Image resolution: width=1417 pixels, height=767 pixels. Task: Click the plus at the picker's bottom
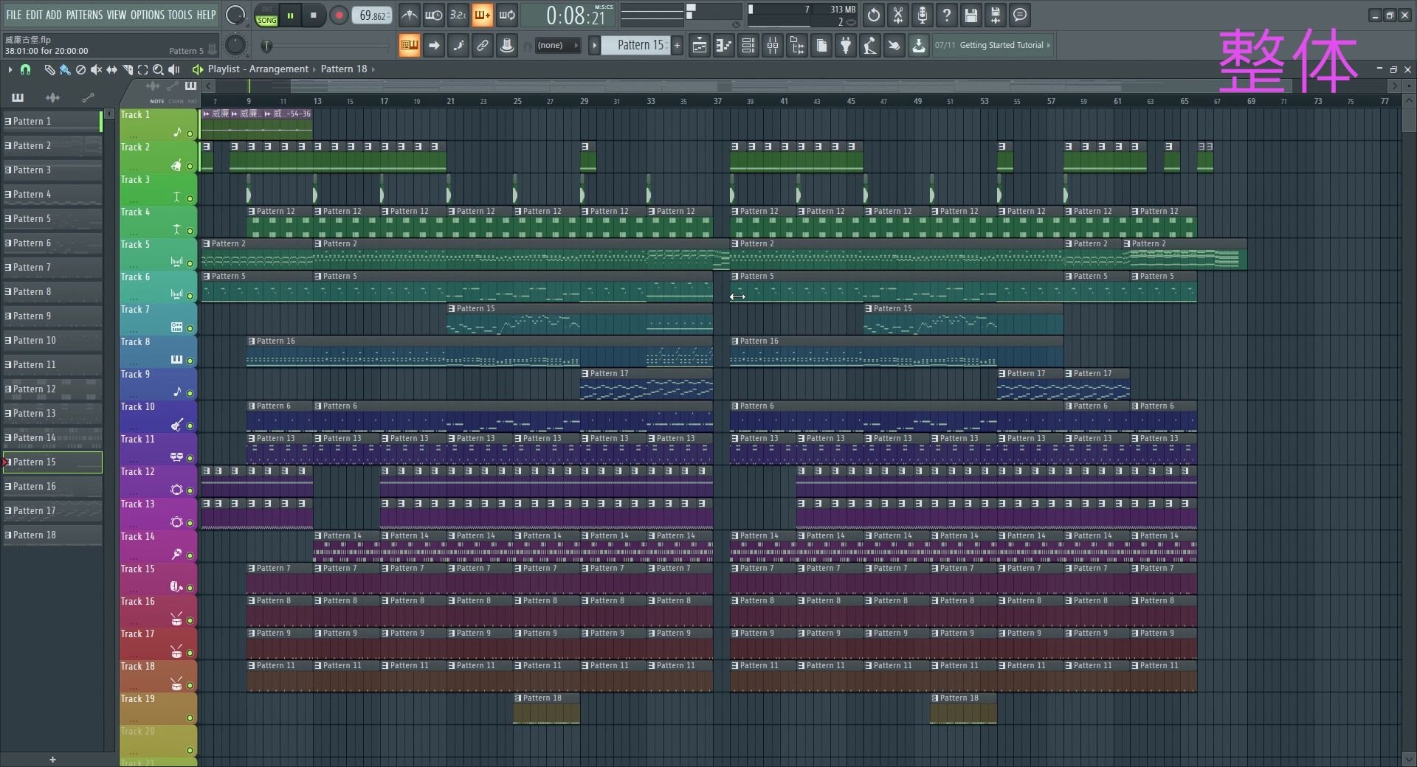[x=52, y=760]
